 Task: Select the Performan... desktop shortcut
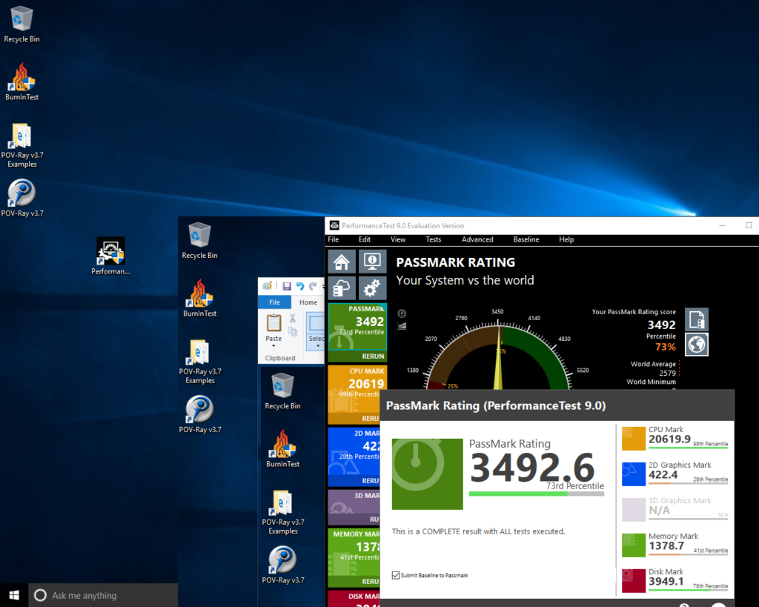(x=110, y=256)
